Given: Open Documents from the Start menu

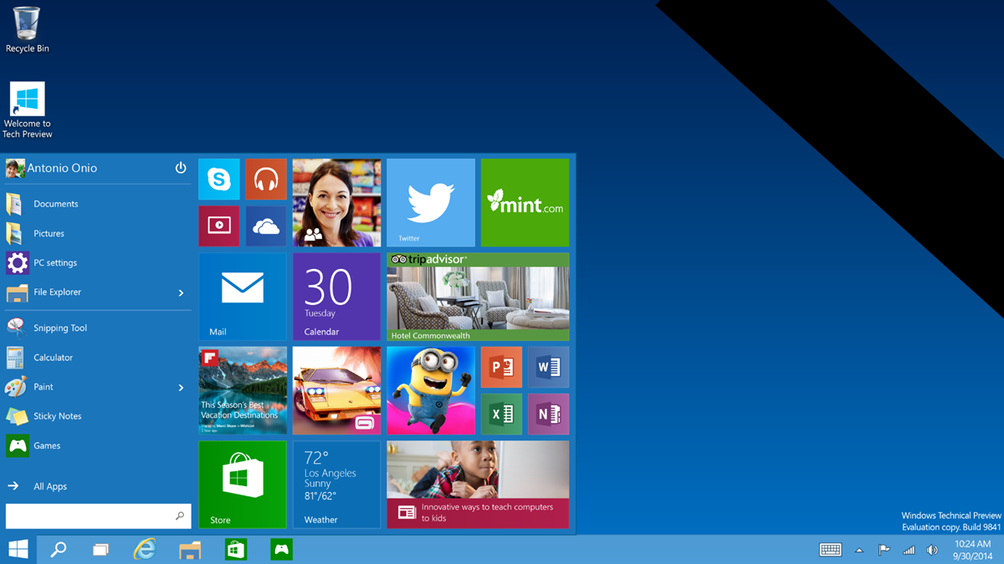Looking at the screenshot, I should click(x=98, y=204).
